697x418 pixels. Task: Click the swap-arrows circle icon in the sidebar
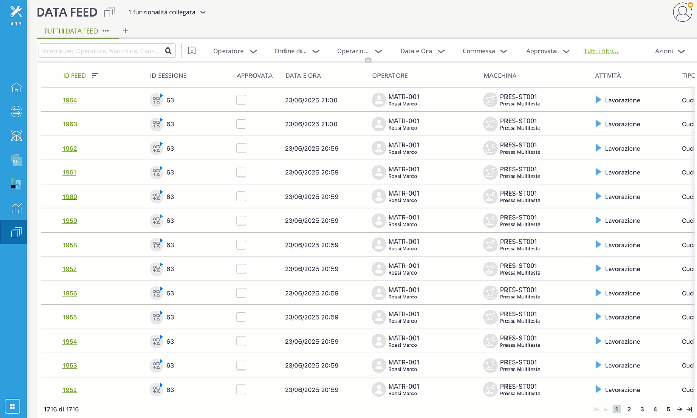coord(16,111)
